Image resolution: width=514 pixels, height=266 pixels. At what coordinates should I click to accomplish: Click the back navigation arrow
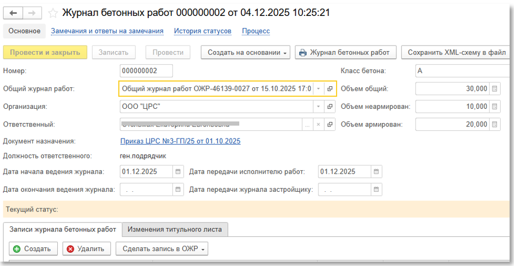pos(13,13)
